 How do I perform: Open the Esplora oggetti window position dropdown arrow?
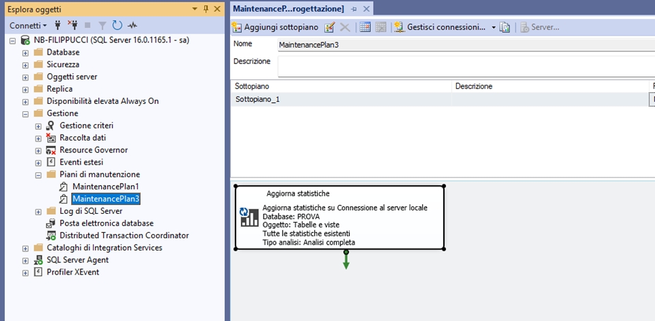point(194,9)
